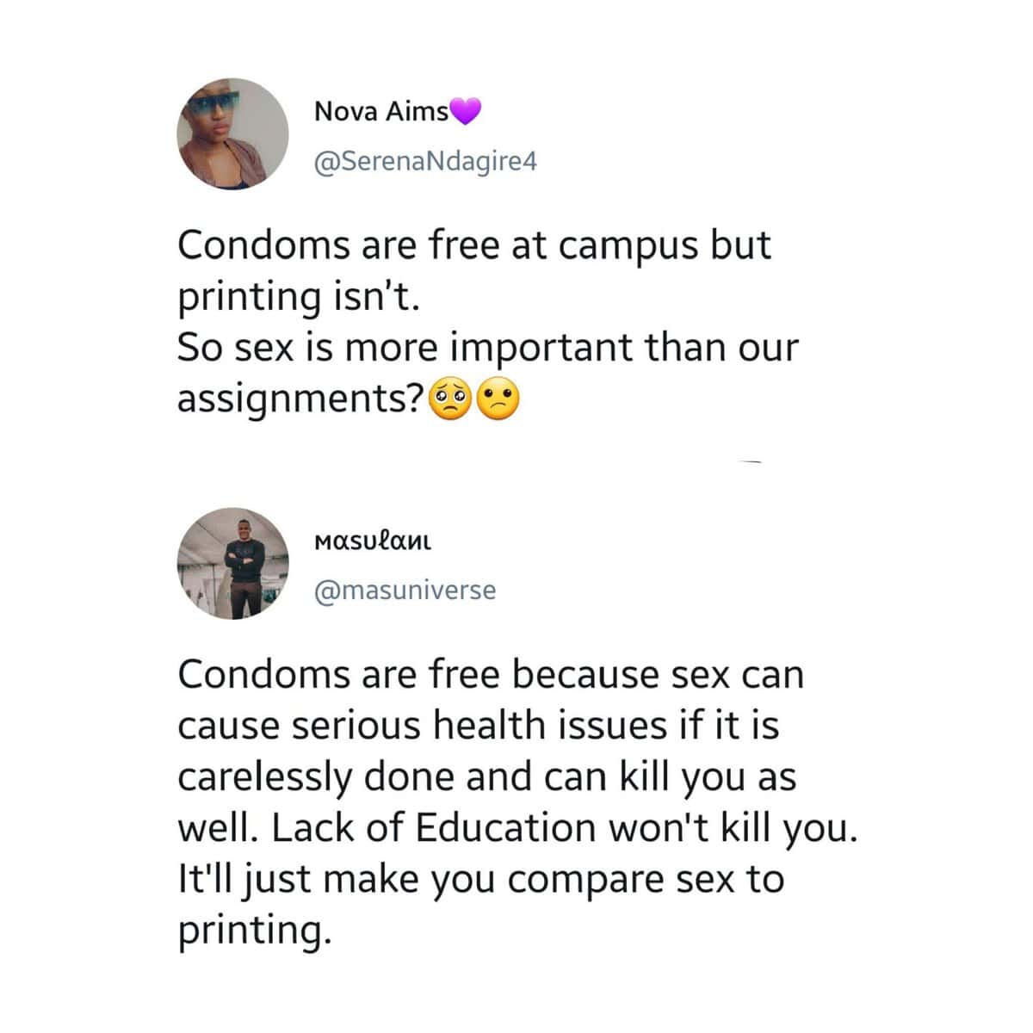
Task: Click the line "carelessly done and can kill you as"
Action: (x=486, y=776)
